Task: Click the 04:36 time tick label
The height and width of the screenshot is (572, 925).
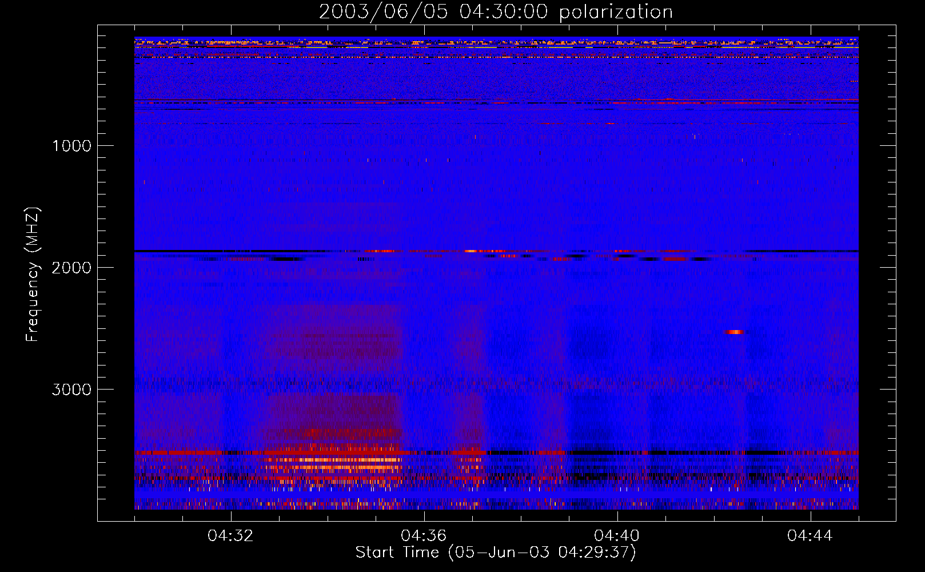Action: 424,536
